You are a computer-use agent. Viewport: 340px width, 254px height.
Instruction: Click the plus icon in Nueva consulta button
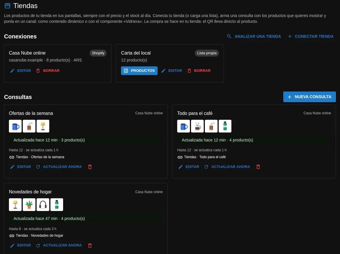pyautogui.click(x=290, y=97)
